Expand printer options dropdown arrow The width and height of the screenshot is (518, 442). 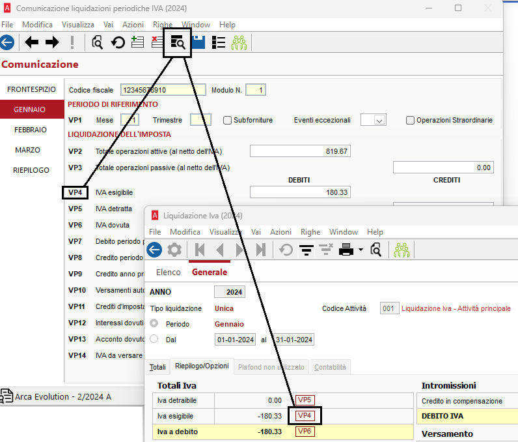(x=361, y=250)
